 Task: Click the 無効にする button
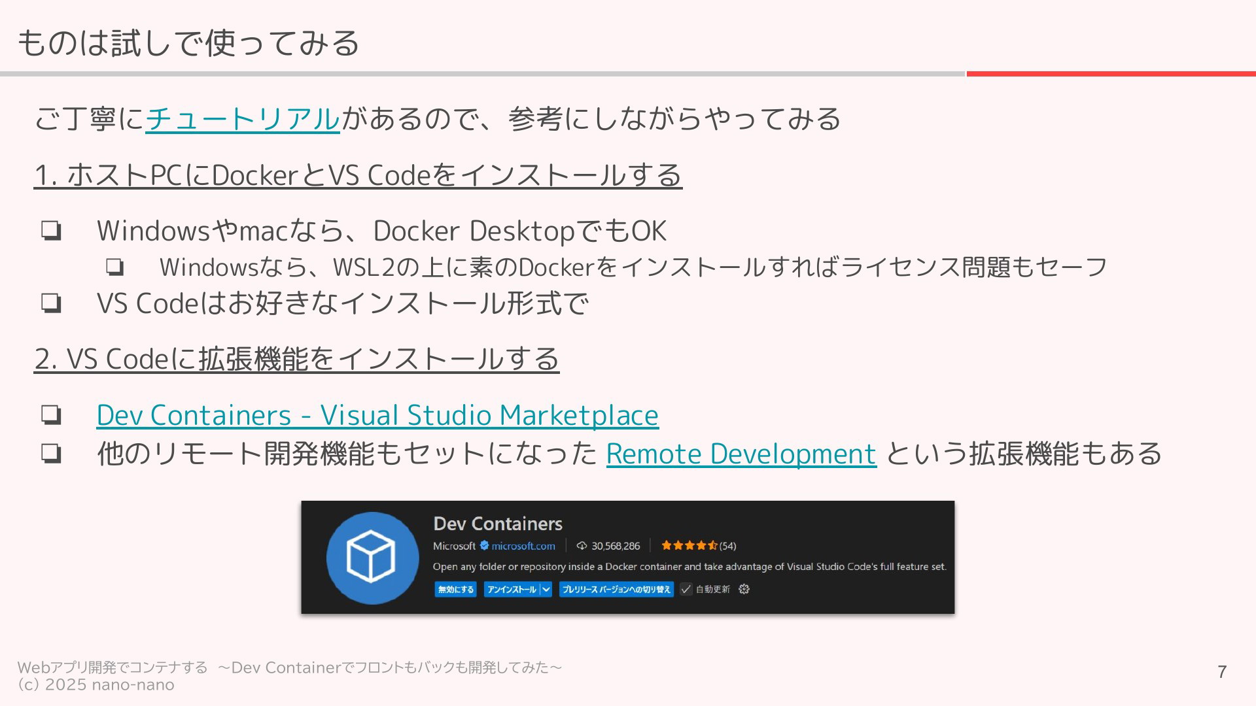(456, 590)
